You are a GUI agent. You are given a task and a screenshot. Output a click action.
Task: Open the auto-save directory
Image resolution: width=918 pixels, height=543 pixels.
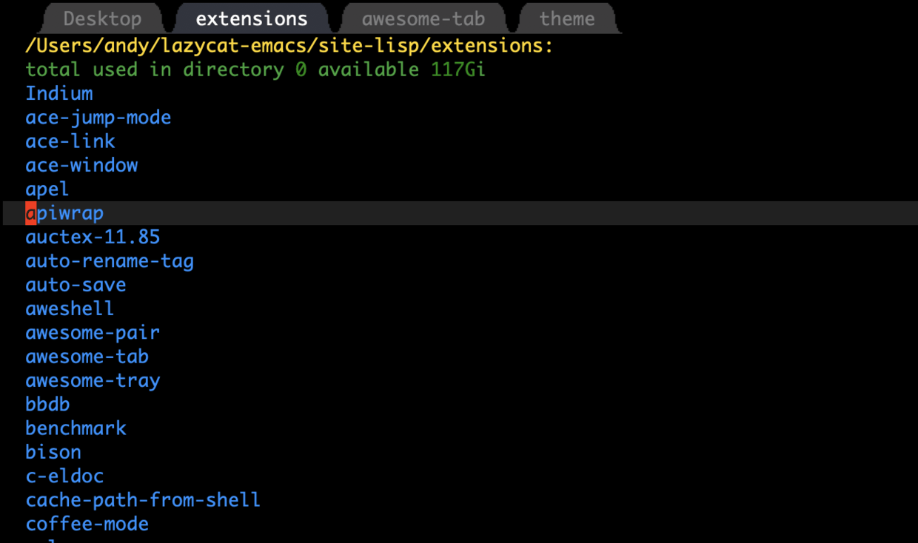tap(76, 285)
